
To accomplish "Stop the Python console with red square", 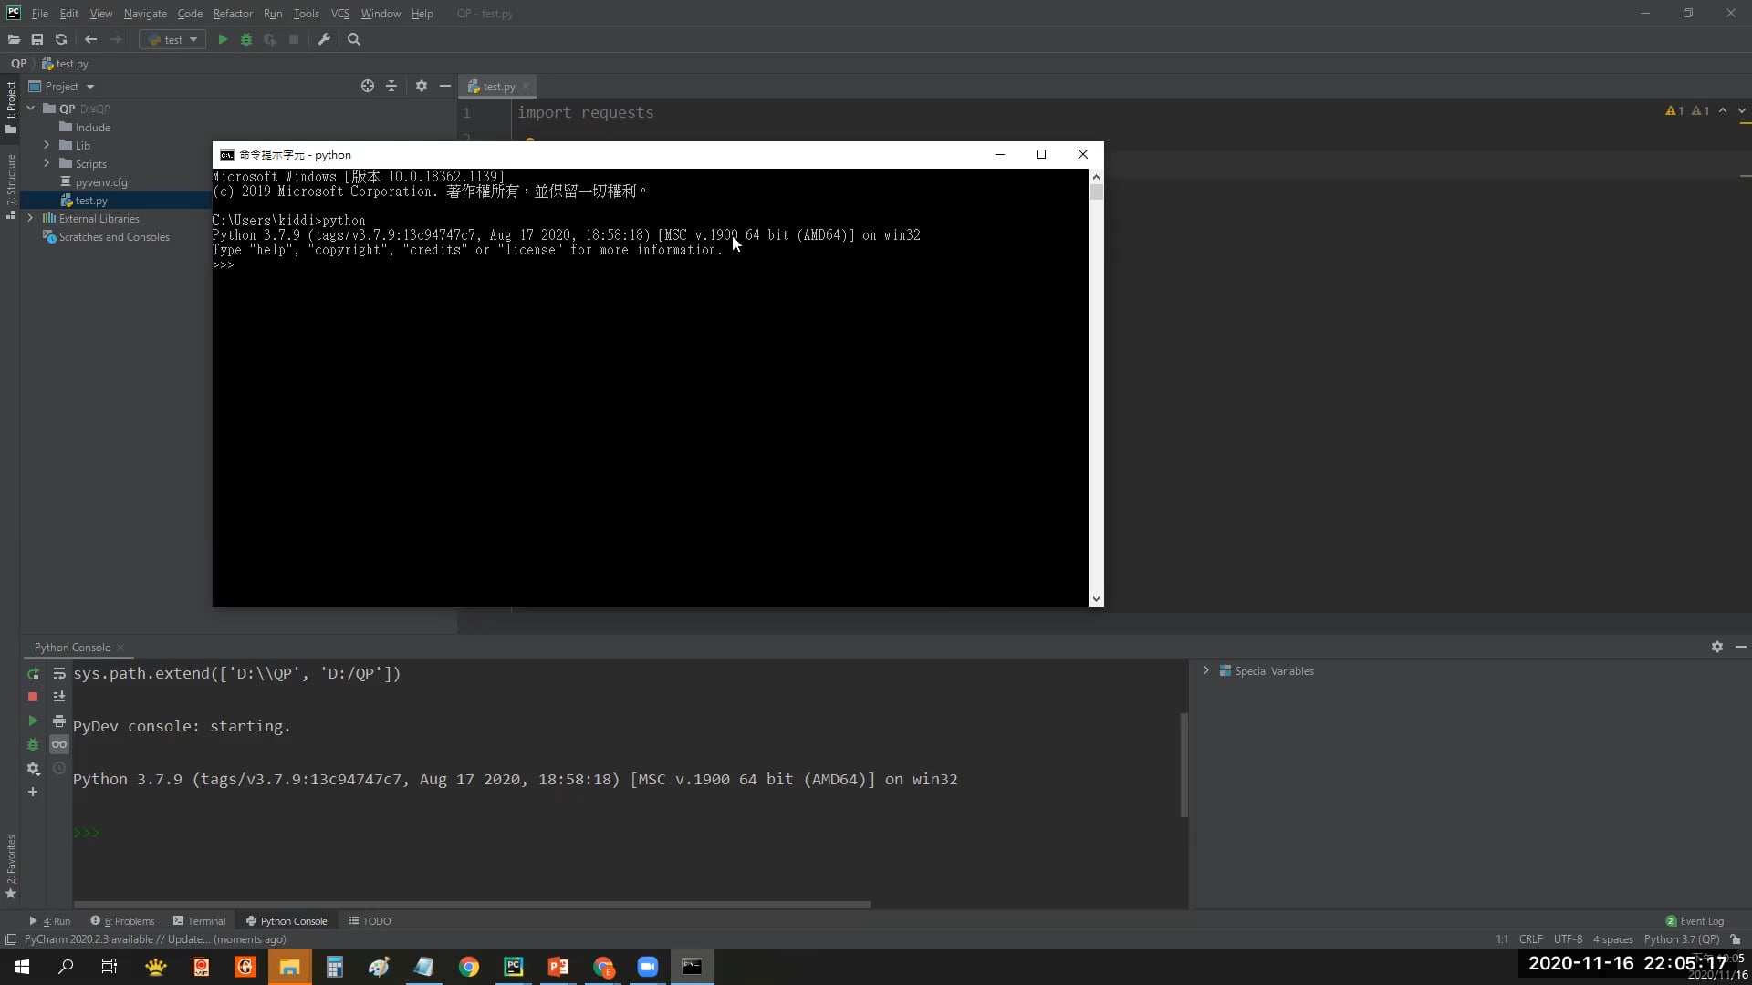I will coord(33,697).
